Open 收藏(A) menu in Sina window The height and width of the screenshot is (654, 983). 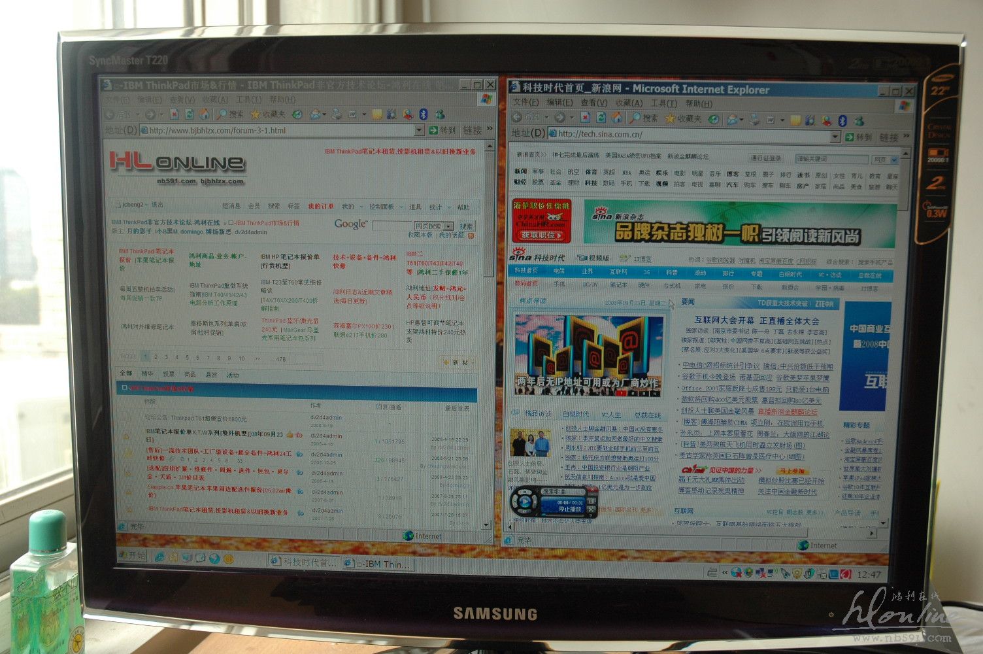(629, 103)
